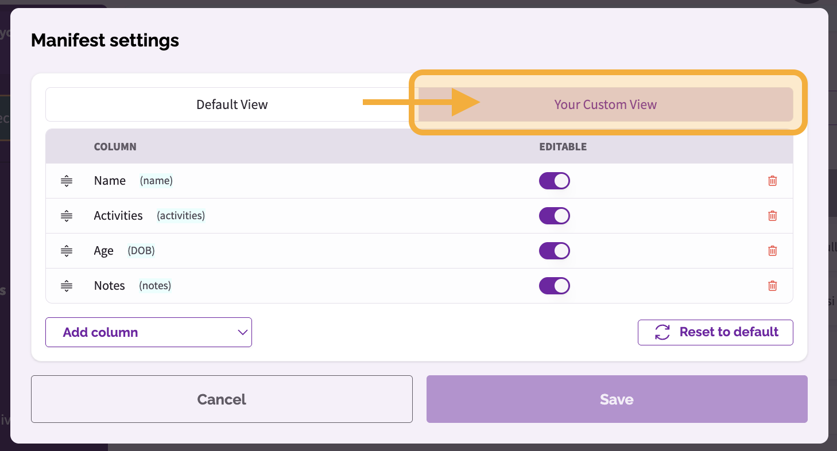This screenshot has width=837, height=451.
Task: Click the circular refresh icon in Reset
Action: [662, 332]
